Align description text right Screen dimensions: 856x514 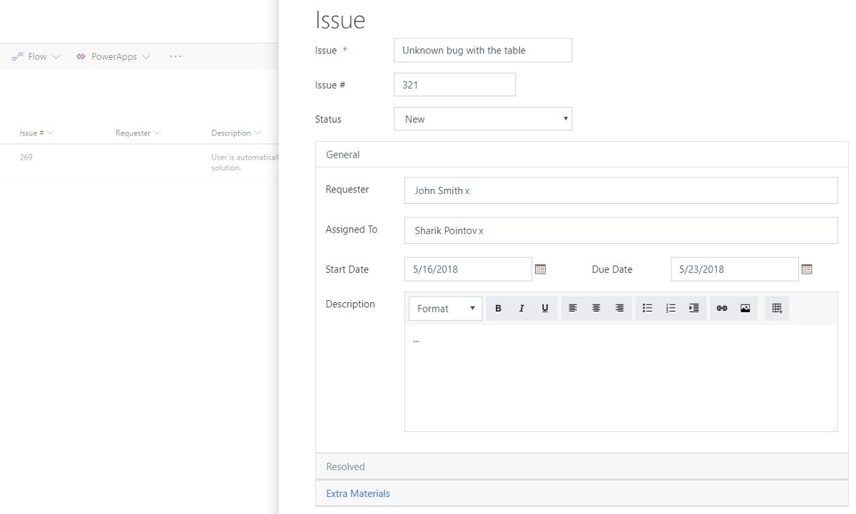tap(620, 309)
